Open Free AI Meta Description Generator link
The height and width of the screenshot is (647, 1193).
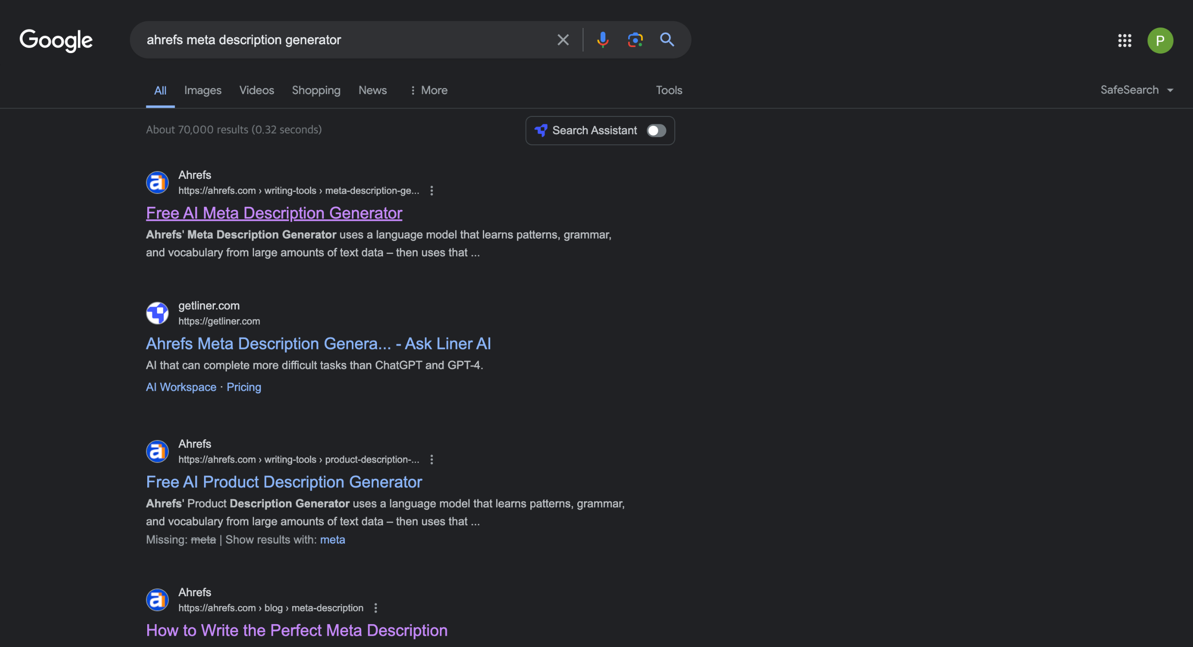274,213
